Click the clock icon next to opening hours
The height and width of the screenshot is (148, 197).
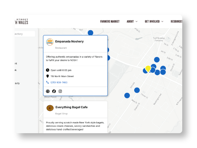(x=47, y=70)
